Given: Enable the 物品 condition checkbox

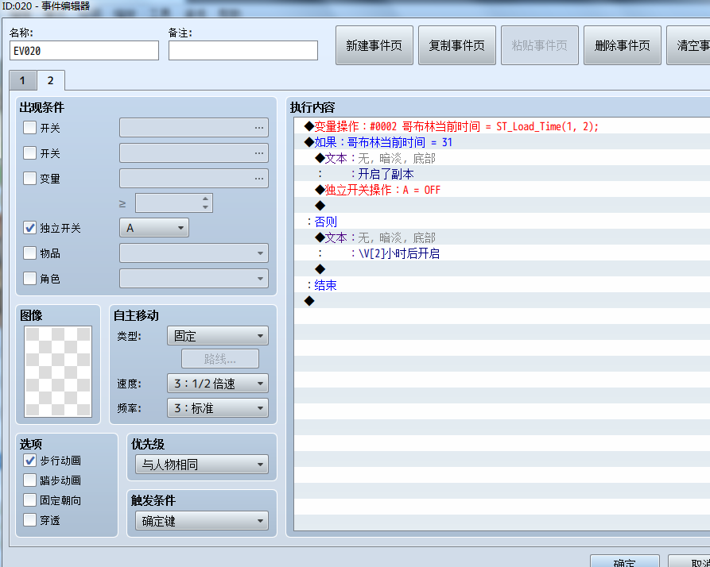Looking at the screenshot, I should (x=30, y=253).
